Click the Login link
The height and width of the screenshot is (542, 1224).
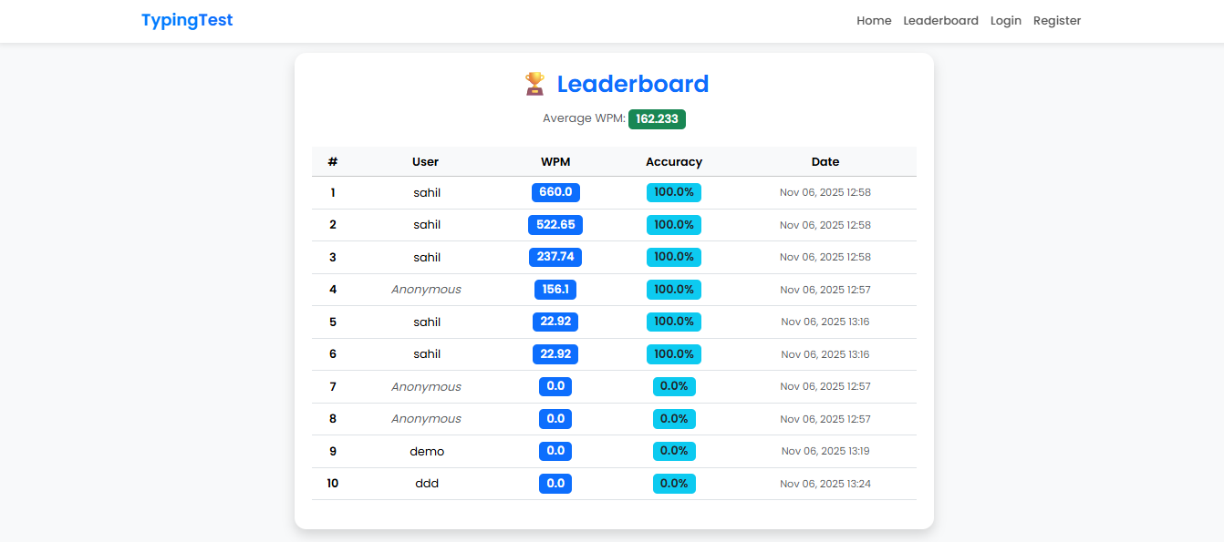1005,21
